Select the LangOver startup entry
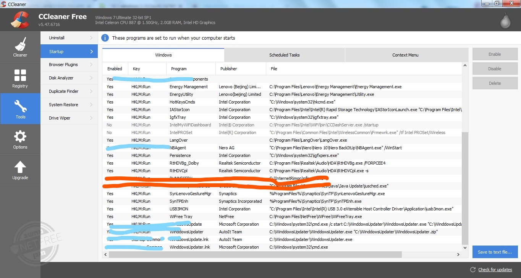 (282, 140)
